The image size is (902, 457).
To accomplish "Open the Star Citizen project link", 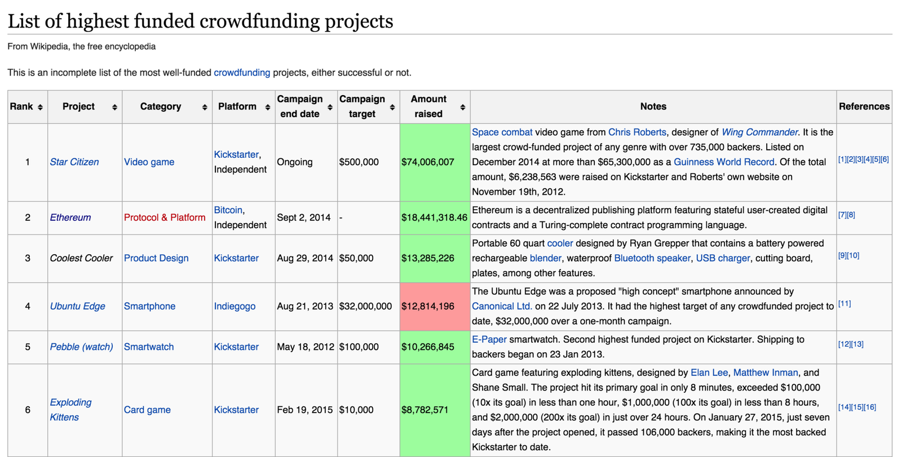I will click(74, 162).
